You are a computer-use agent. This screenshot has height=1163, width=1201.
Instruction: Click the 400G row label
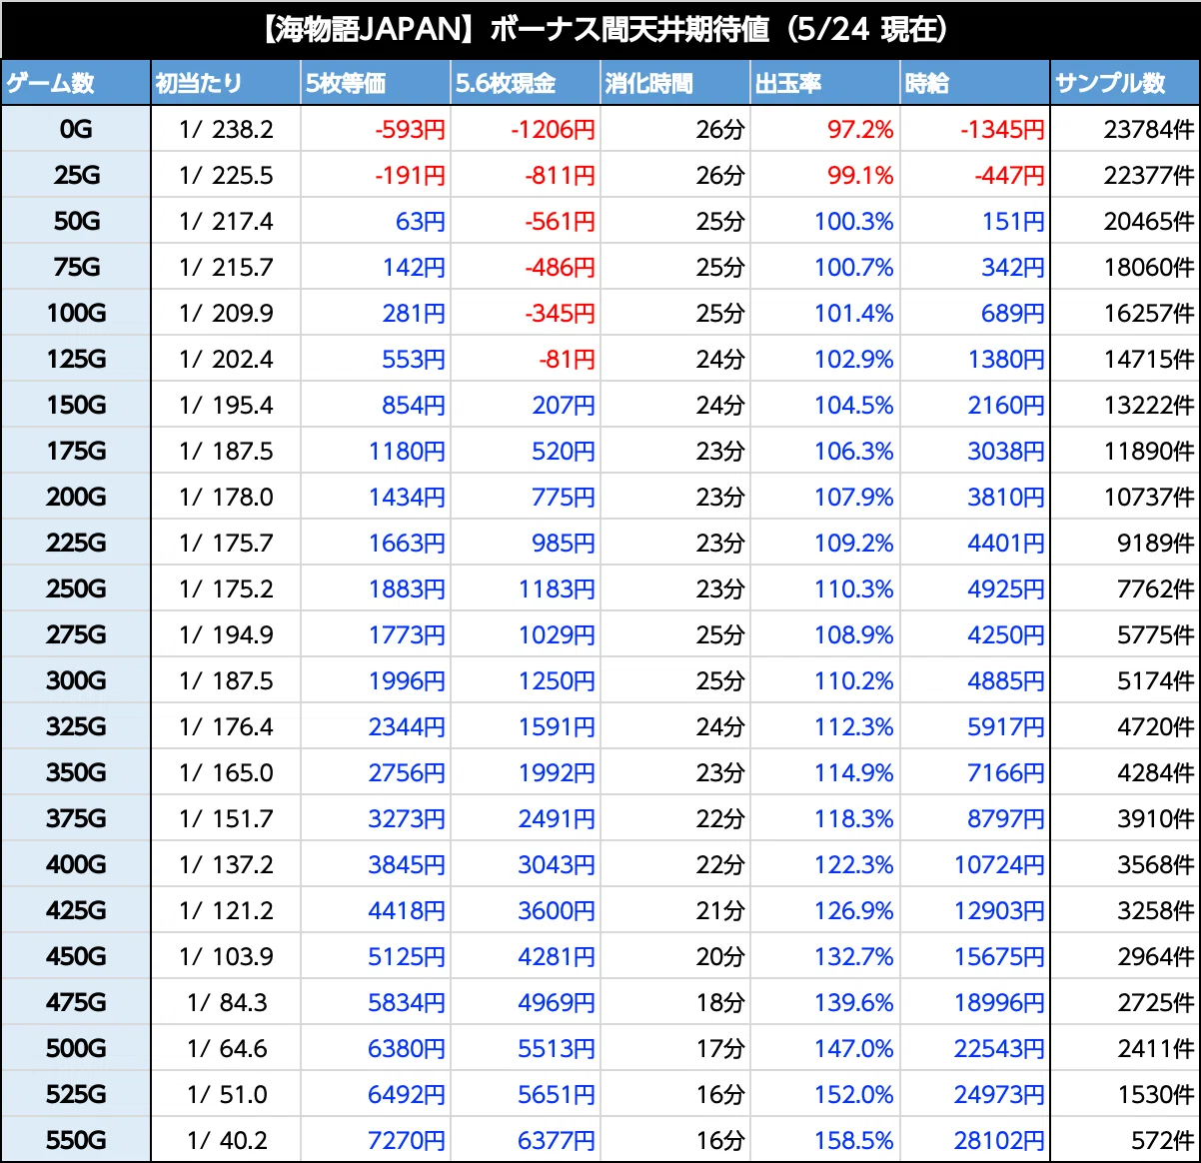(x=76, y=864)
